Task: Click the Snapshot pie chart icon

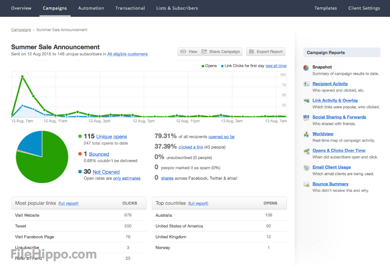Action: tap(306, 67)
